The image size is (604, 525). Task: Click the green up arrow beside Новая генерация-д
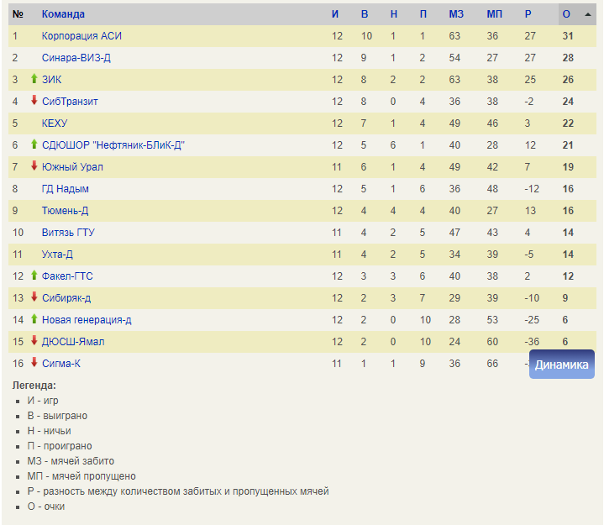[34, 319]
